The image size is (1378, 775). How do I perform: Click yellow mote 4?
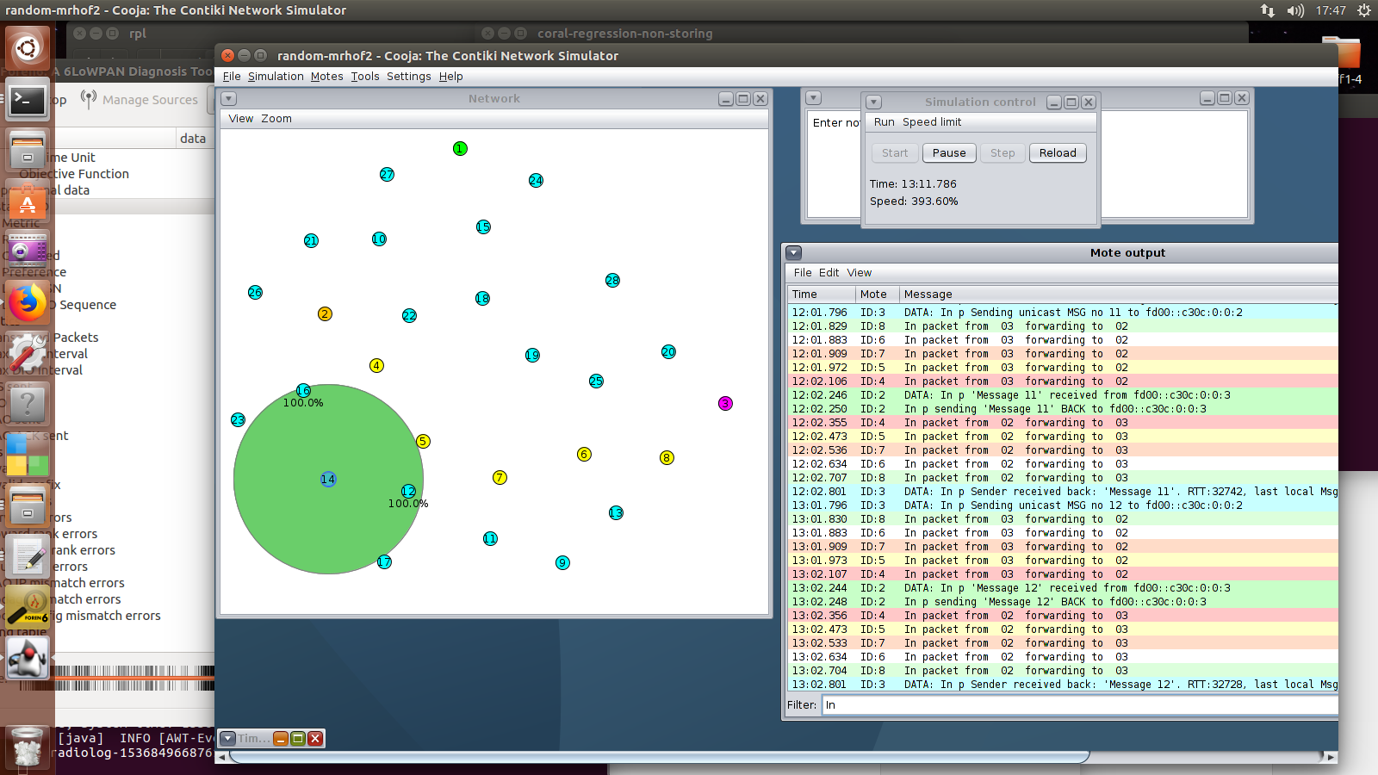point(376,366)
